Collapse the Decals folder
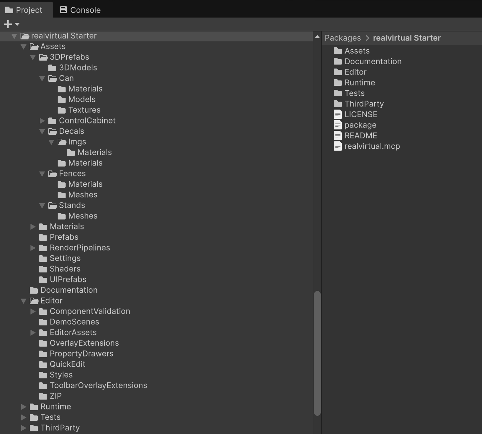482x434 pixels. [x=42, y=131]
